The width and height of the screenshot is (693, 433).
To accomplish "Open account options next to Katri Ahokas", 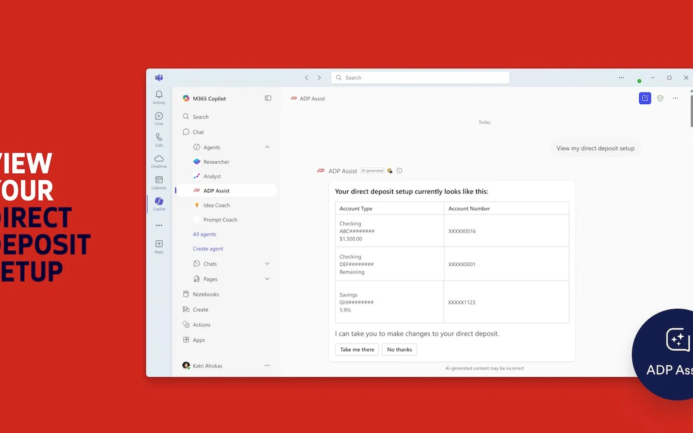I will coord(267,365).
